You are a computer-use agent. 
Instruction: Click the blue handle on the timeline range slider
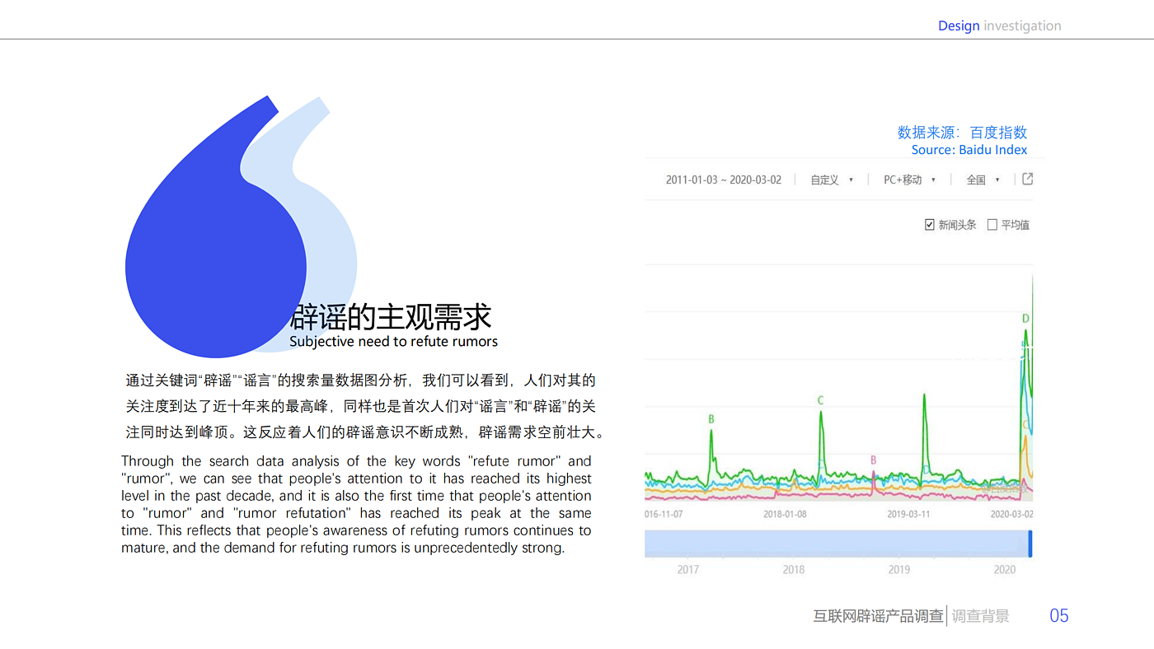1030,544
